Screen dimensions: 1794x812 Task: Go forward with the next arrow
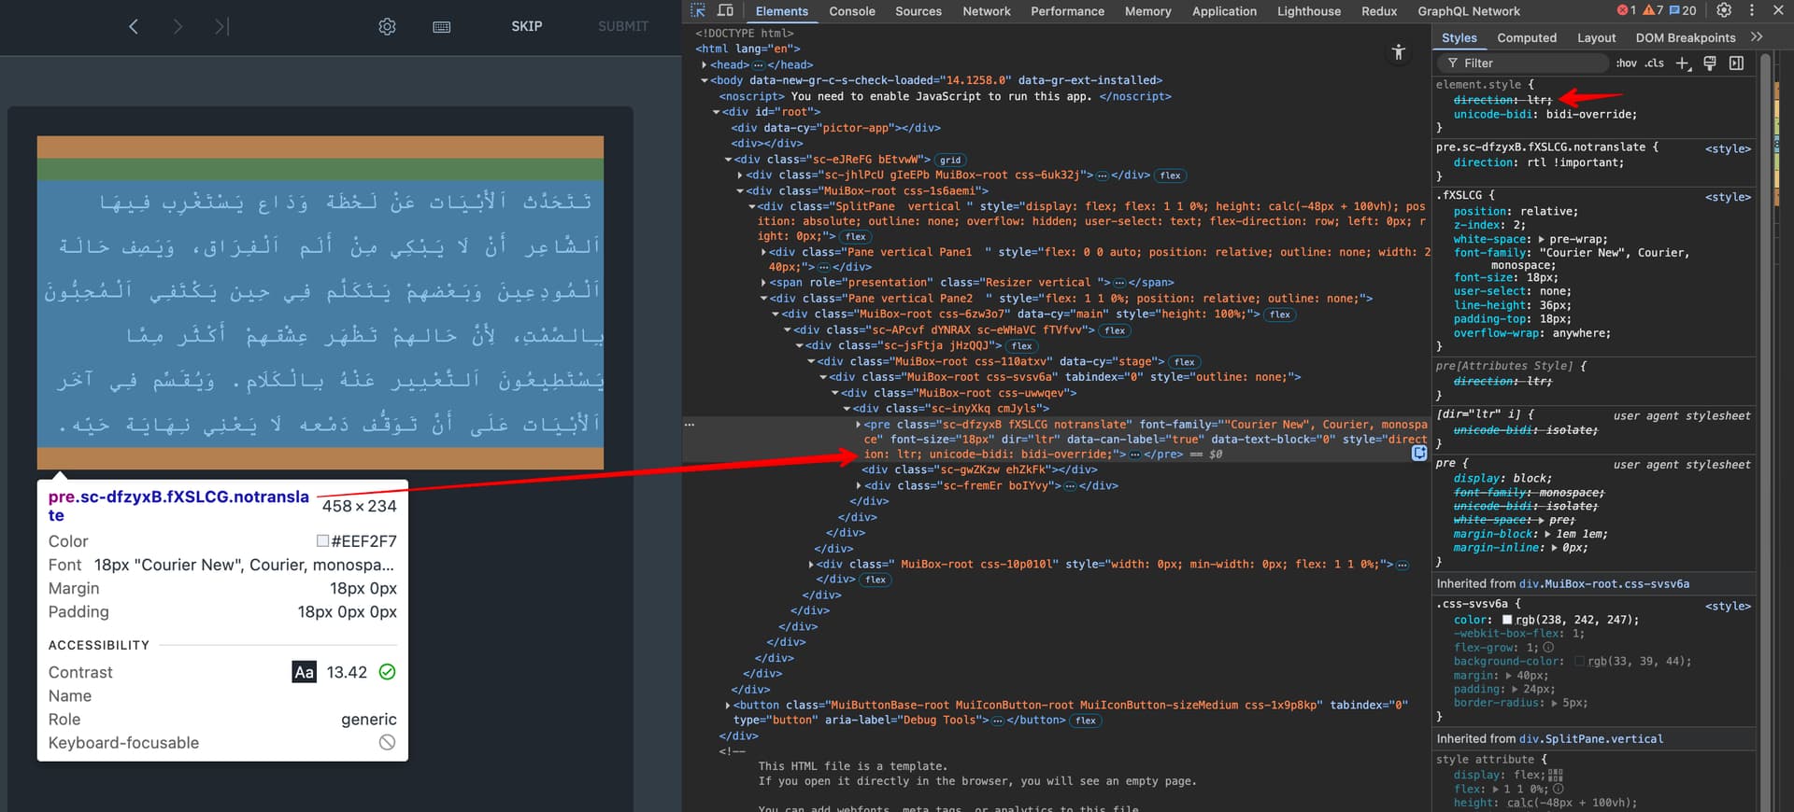(178, 26)
